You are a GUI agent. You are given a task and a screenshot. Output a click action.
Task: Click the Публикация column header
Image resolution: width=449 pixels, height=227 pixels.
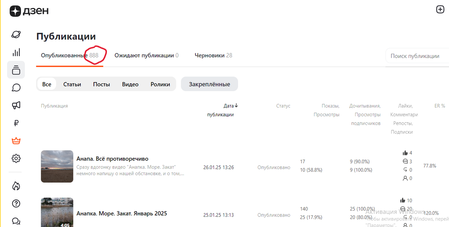pos(54,106)
